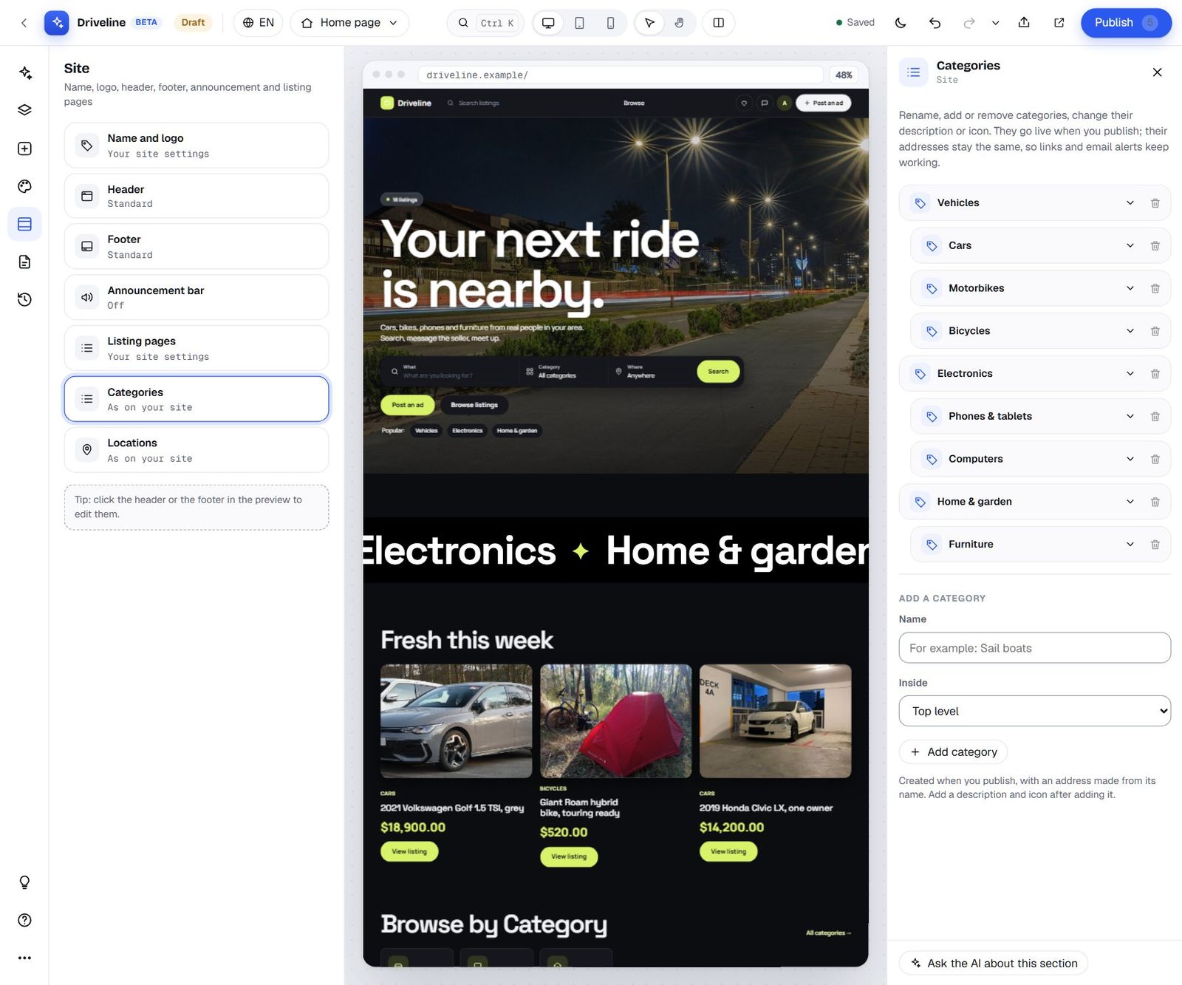1182x985 pixels.
Task: Delete the Electronics category
Action: tap(1155, 374)
